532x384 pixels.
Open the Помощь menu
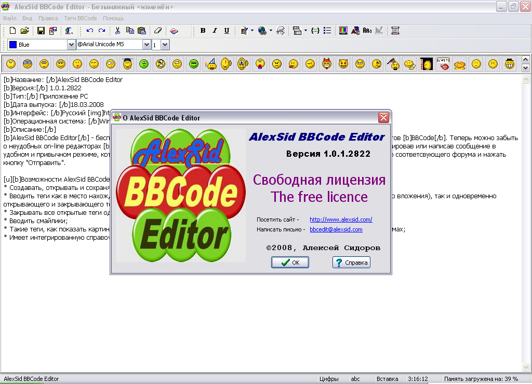click(x=113, y=18)
